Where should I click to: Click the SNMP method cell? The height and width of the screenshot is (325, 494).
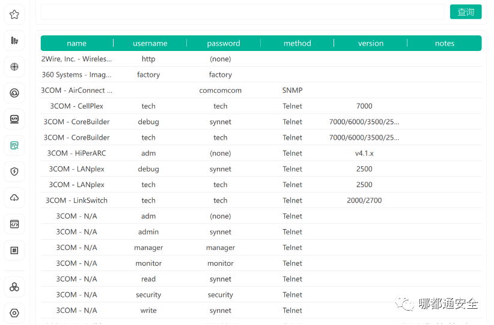(x=292, y=91)
